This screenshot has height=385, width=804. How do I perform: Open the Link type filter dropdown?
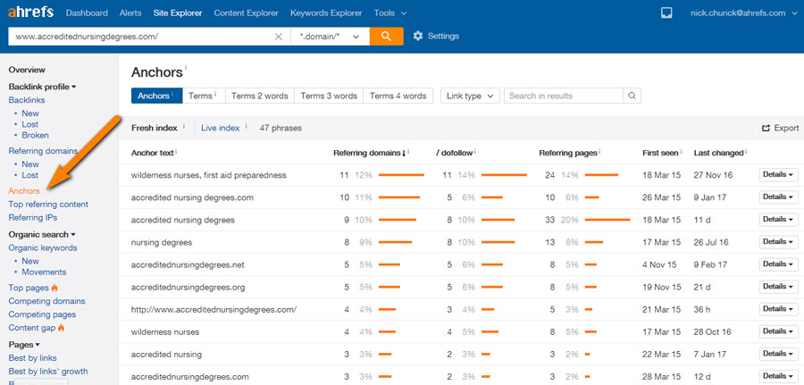click(470, 96)
